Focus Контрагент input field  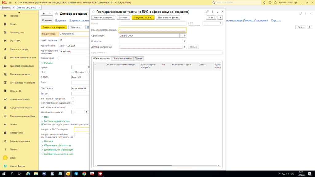pyautogui.click(x=151, y=41)
